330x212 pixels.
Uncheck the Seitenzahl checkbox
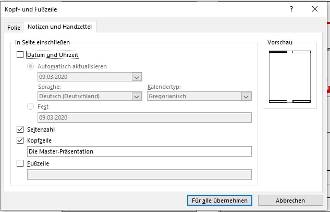(20, 129)
